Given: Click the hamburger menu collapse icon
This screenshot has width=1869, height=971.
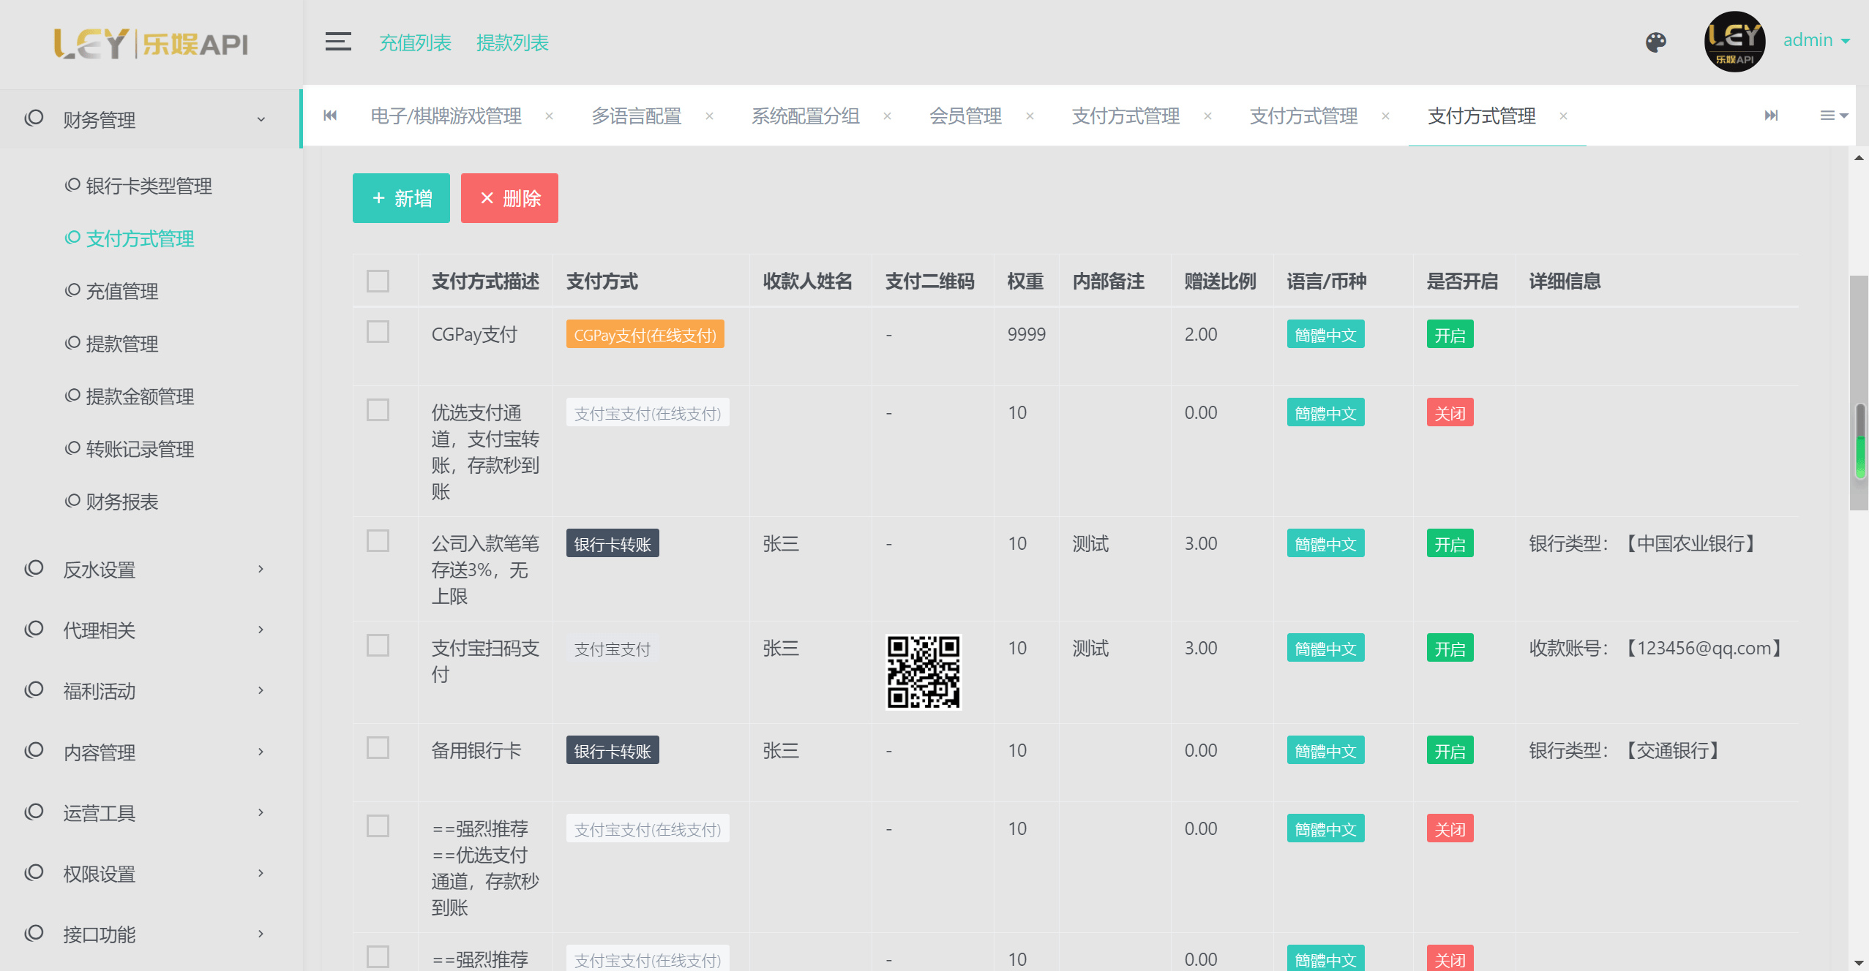Looking at the screenshot, I should pos(338,42).
